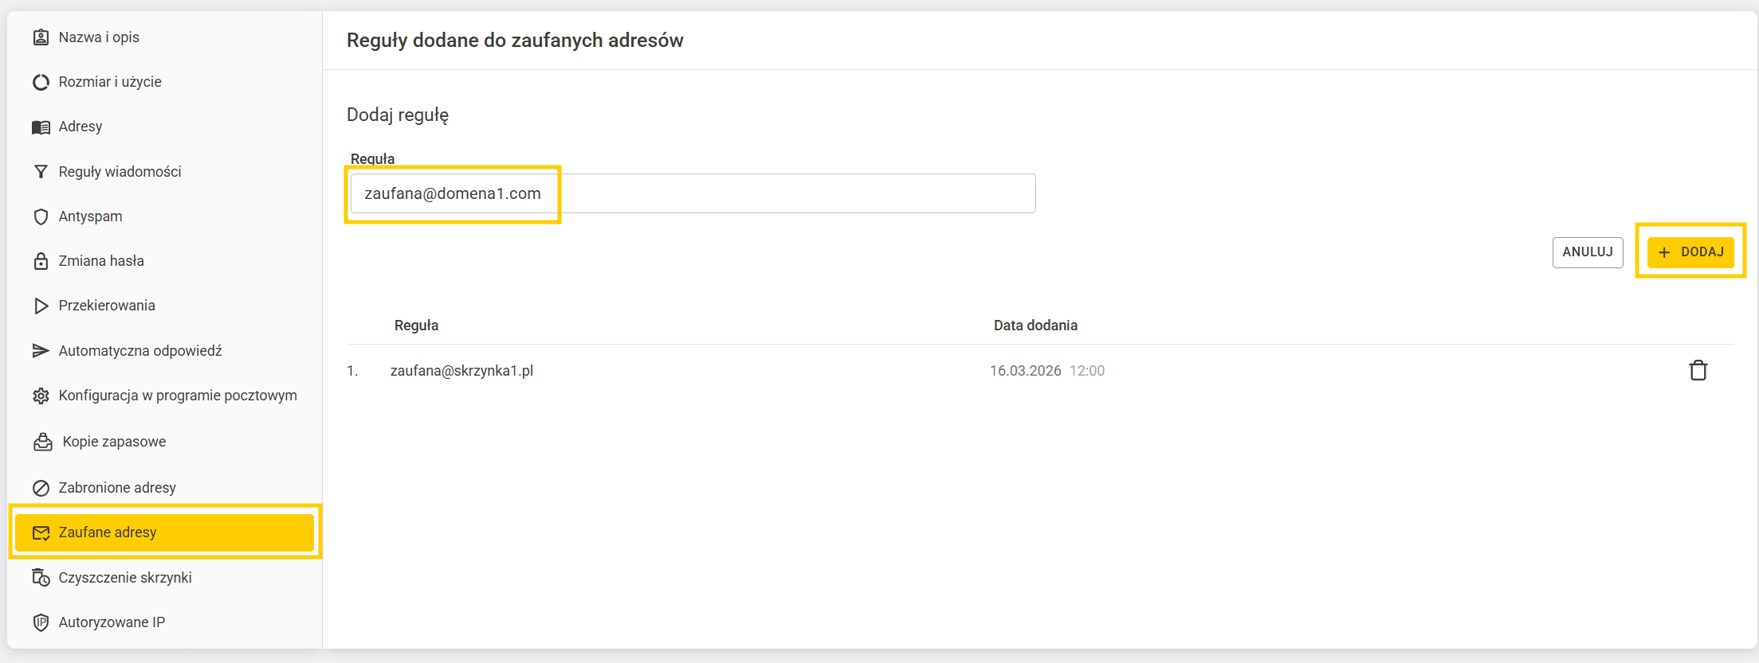This screenshot has width=1759, height=663.
Task: Click the Czyszczenie skrzynki icon
Action: [x=41, y=577]
